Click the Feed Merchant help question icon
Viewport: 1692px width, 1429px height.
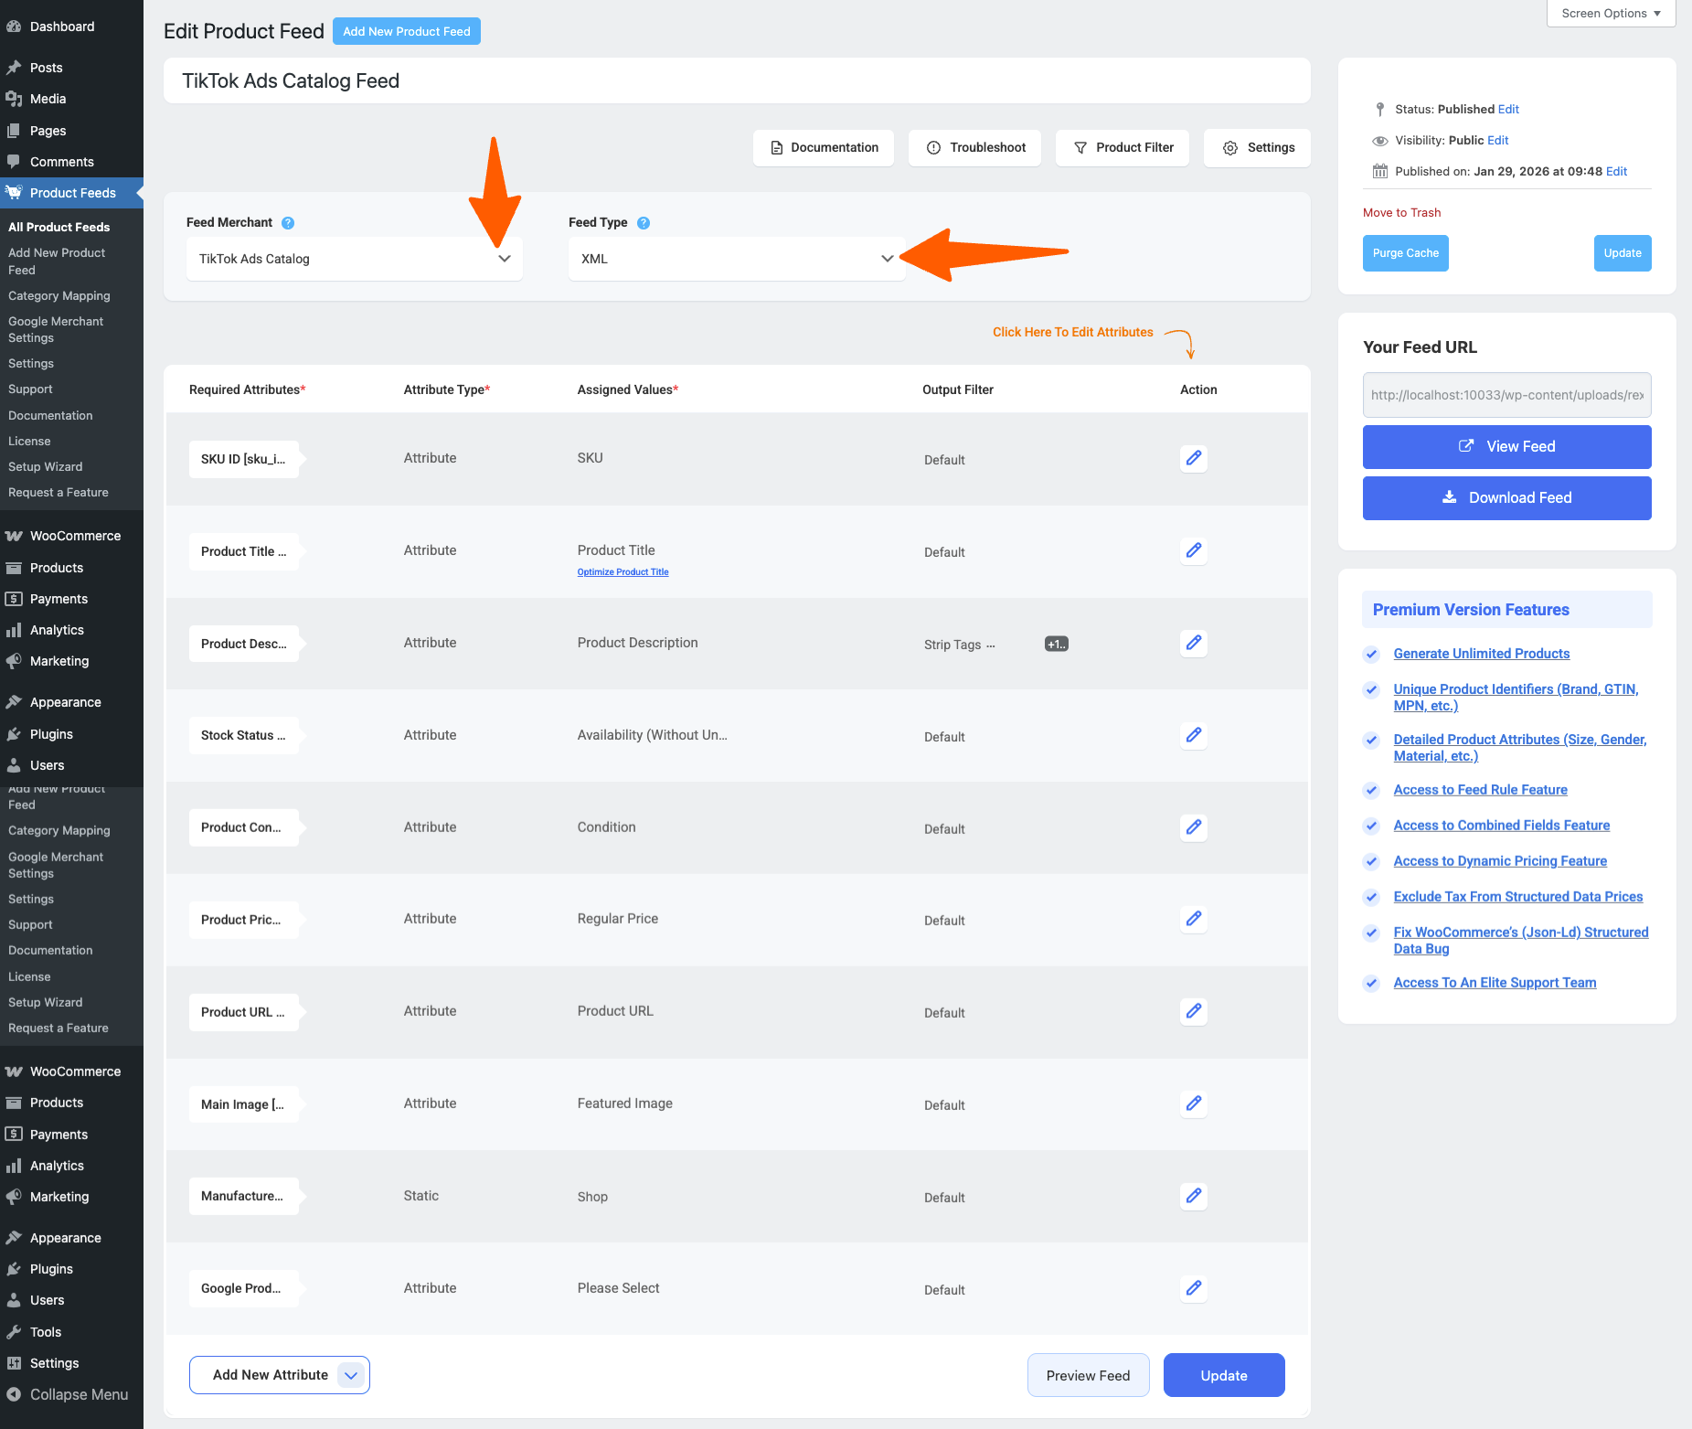pos(288,223)
